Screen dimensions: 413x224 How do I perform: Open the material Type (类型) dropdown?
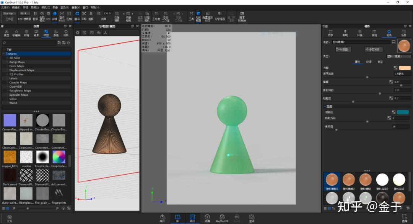pos(399,56)
